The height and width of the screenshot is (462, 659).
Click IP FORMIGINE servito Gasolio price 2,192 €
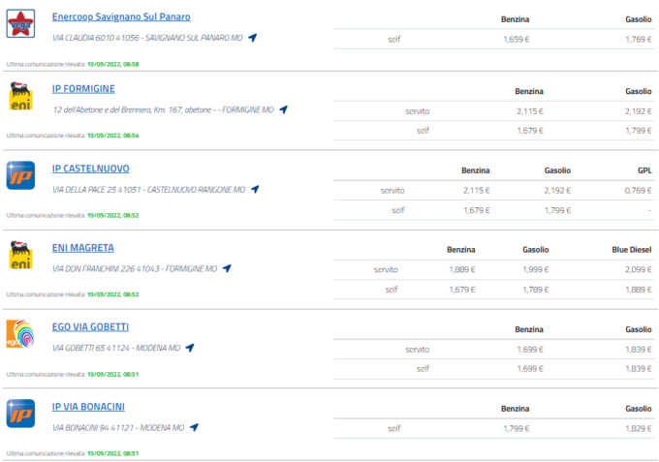pyautogui.click(x=639, y=111)
